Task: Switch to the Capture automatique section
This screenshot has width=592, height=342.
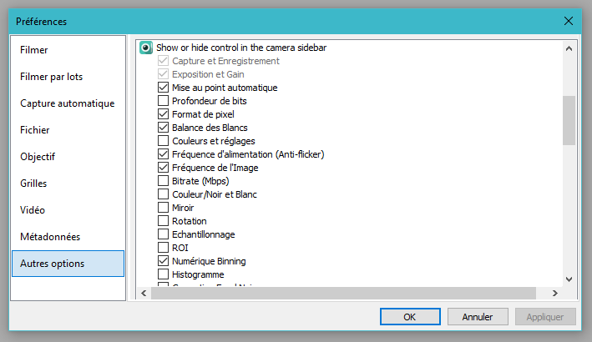Action: (x=68, y=103)
